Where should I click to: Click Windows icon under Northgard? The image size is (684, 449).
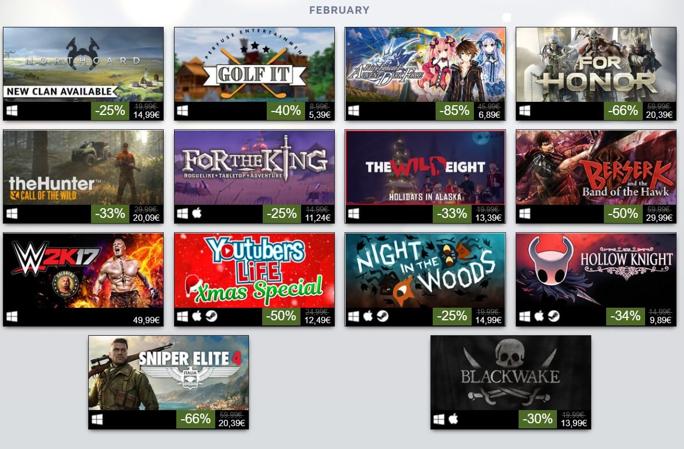click(12, 111)
